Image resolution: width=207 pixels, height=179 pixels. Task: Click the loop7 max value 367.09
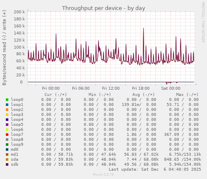tap(172, 135)
